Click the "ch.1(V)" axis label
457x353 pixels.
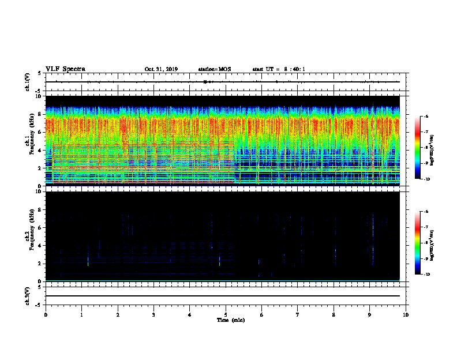28,82
